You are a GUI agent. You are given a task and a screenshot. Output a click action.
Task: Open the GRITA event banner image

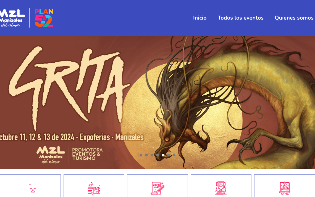[x=158, y=102]
